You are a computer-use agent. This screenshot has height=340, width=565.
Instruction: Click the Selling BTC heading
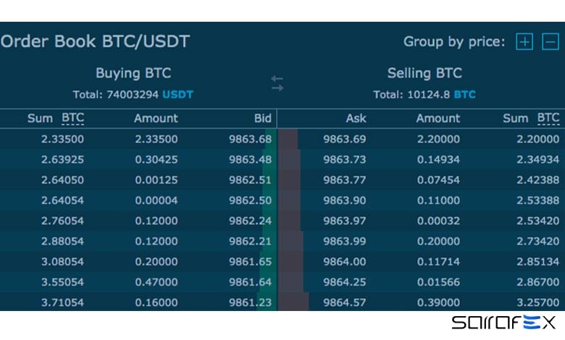pos(424,73)
